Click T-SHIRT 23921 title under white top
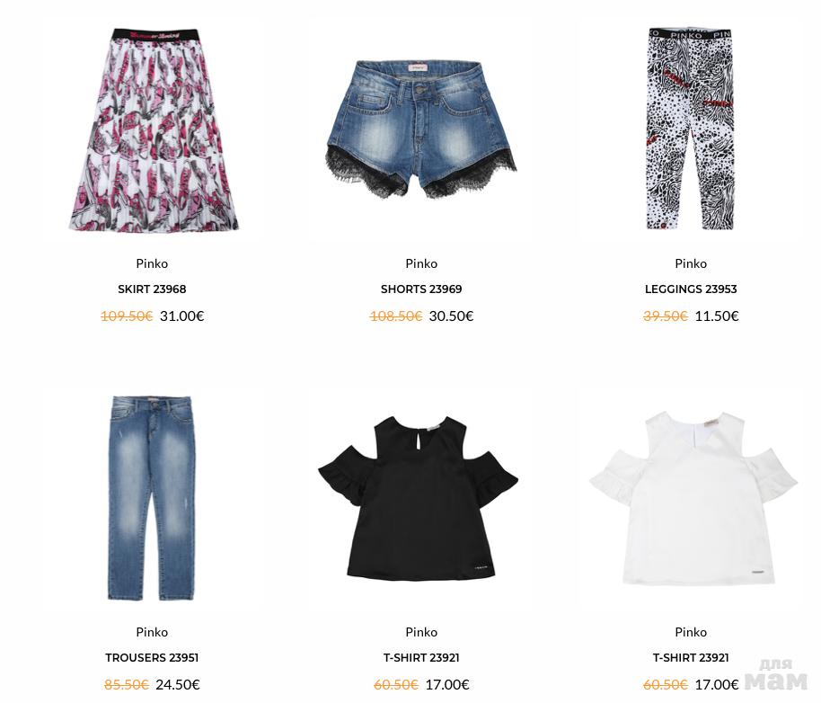This screenshot has height=703, width=821. pyautogui.click(x=691, y=658)
